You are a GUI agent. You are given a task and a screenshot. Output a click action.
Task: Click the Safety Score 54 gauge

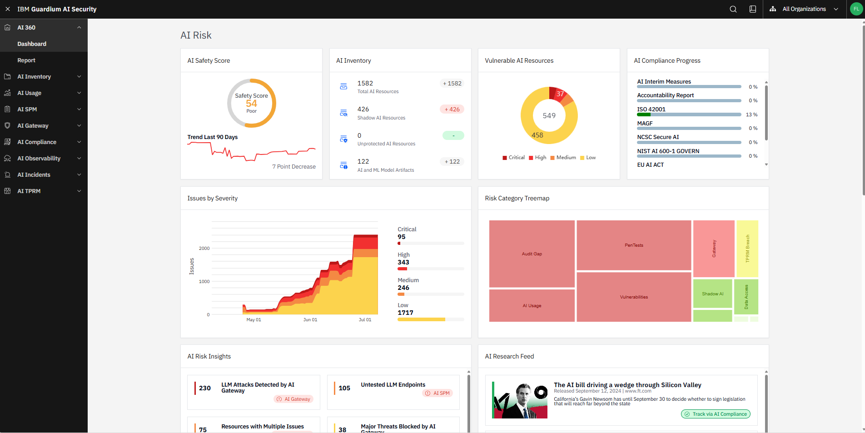pyautogui.click(x=252, y=103)
